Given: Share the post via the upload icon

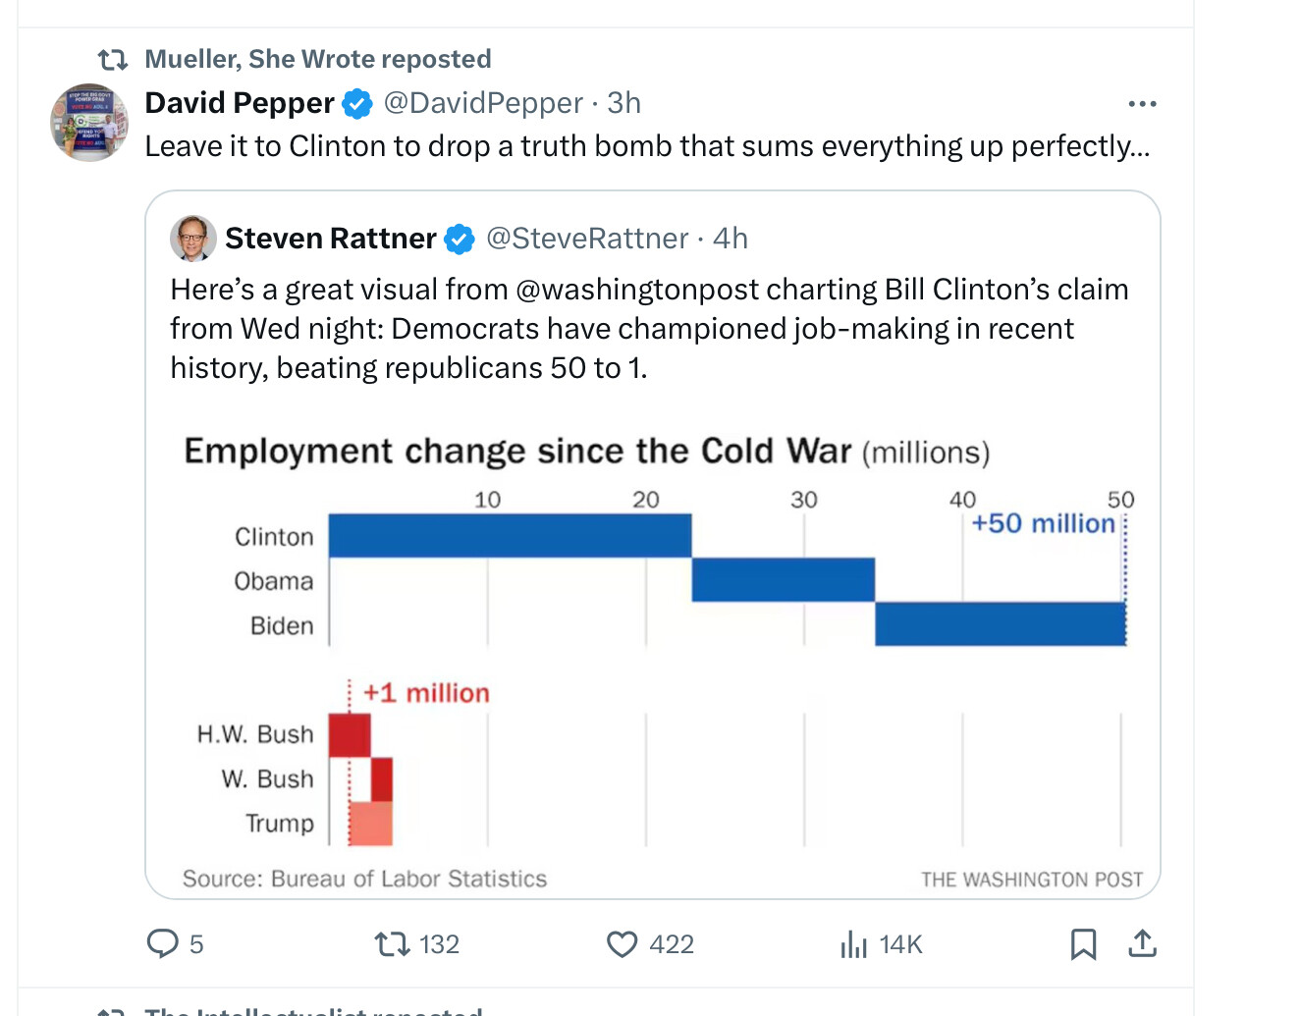Looking at the screenshot, I should point(1142,944).
